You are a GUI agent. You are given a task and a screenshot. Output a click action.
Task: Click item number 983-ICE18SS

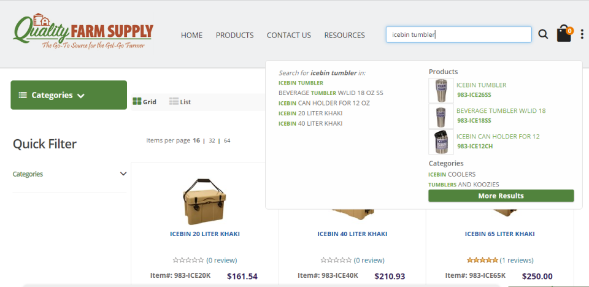tap(474, 121)
